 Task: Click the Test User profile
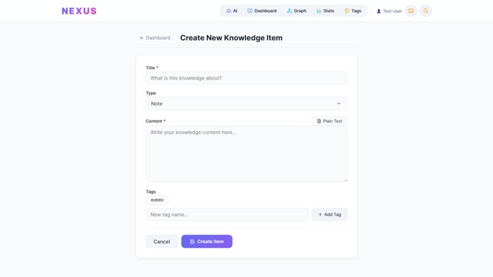389,11
